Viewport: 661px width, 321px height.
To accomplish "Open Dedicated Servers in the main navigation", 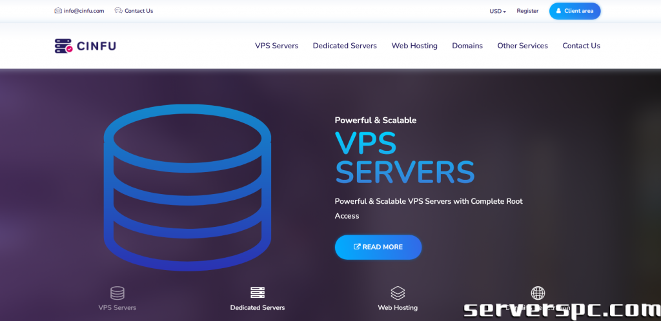I will pos(345,46).
